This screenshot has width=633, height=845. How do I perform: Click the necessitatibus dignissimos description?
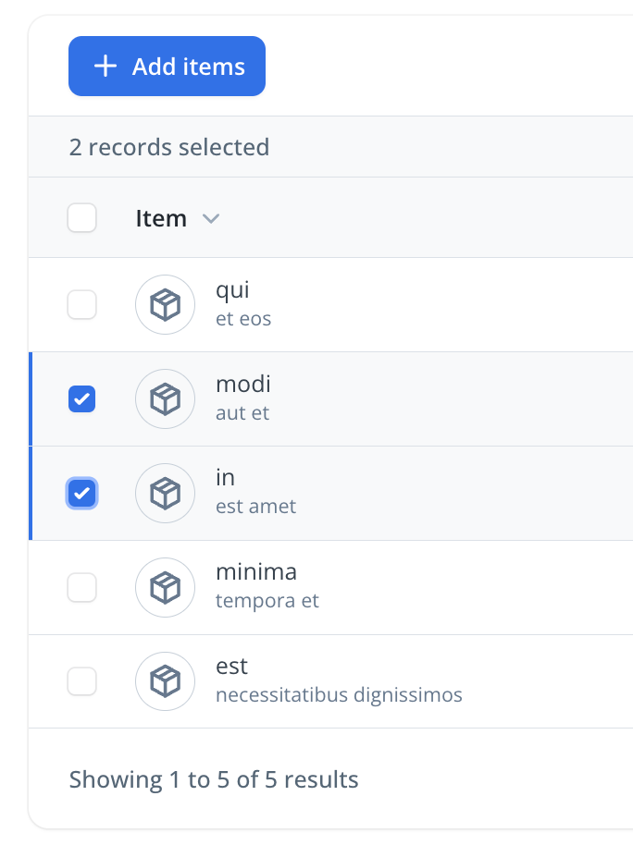[339, 694]
